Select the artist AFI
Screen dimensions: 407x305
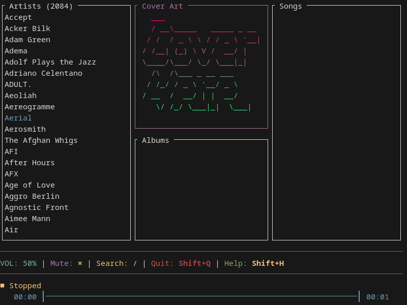point(11,151)
